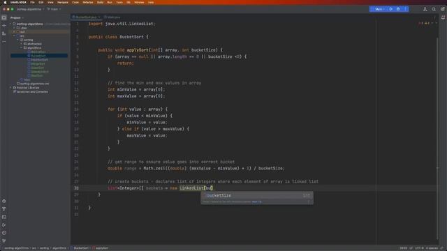Open the Apple menu
447x251 pixels.
coord(5,2)
